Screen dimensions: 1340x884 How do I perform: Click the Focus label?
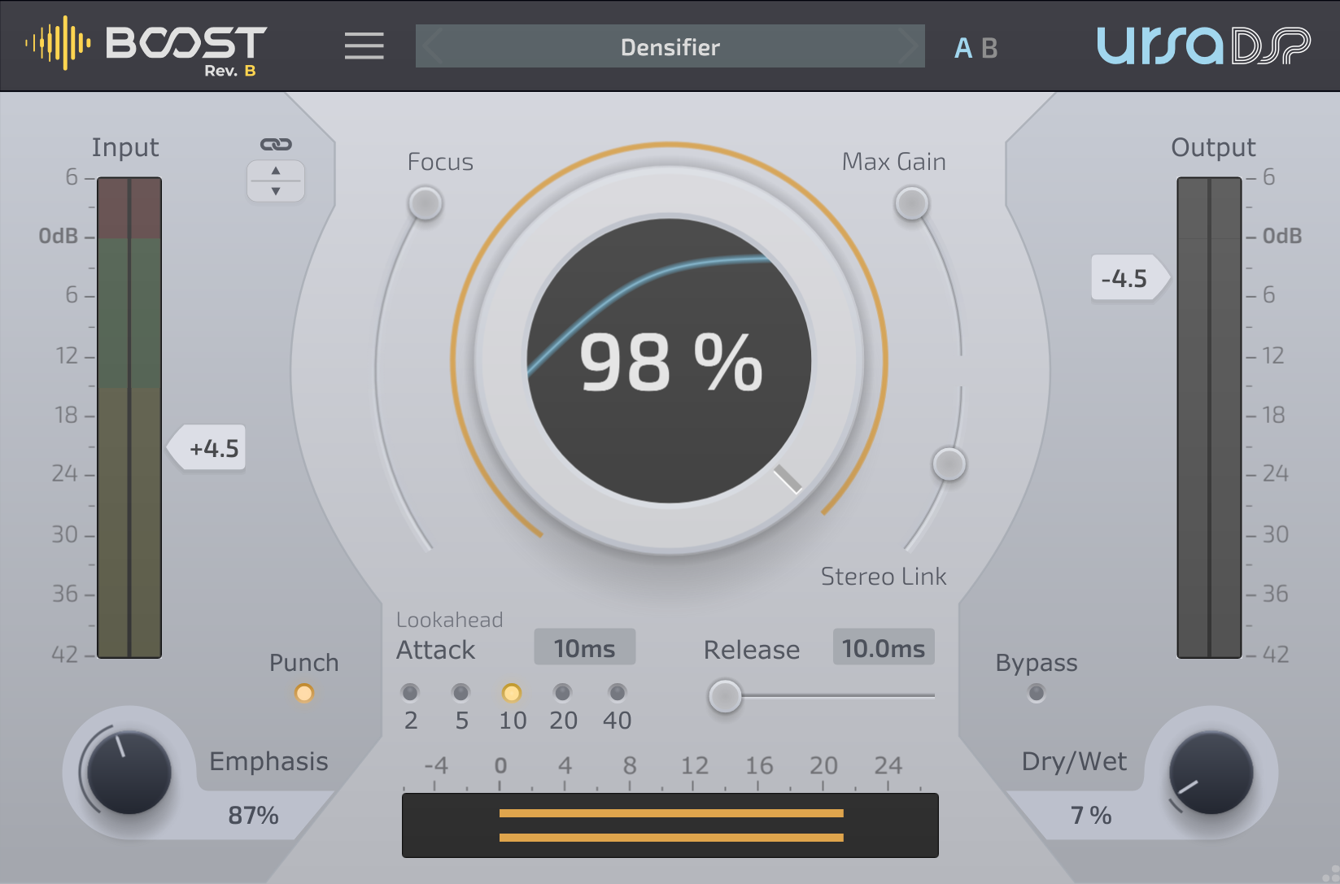440,162
